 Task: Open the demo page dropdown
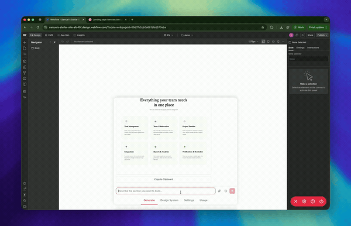tap(187, 35)
